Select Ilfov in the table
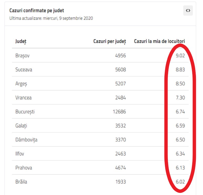203x195 pixels. point(20,154)
